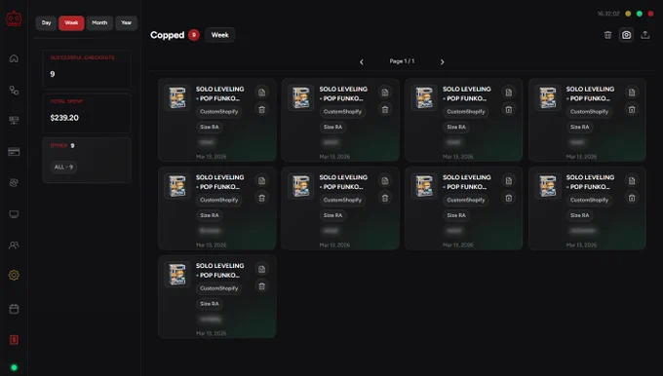
Task: Click the Total Spent $239.20 card
Action: click(87, 113)
